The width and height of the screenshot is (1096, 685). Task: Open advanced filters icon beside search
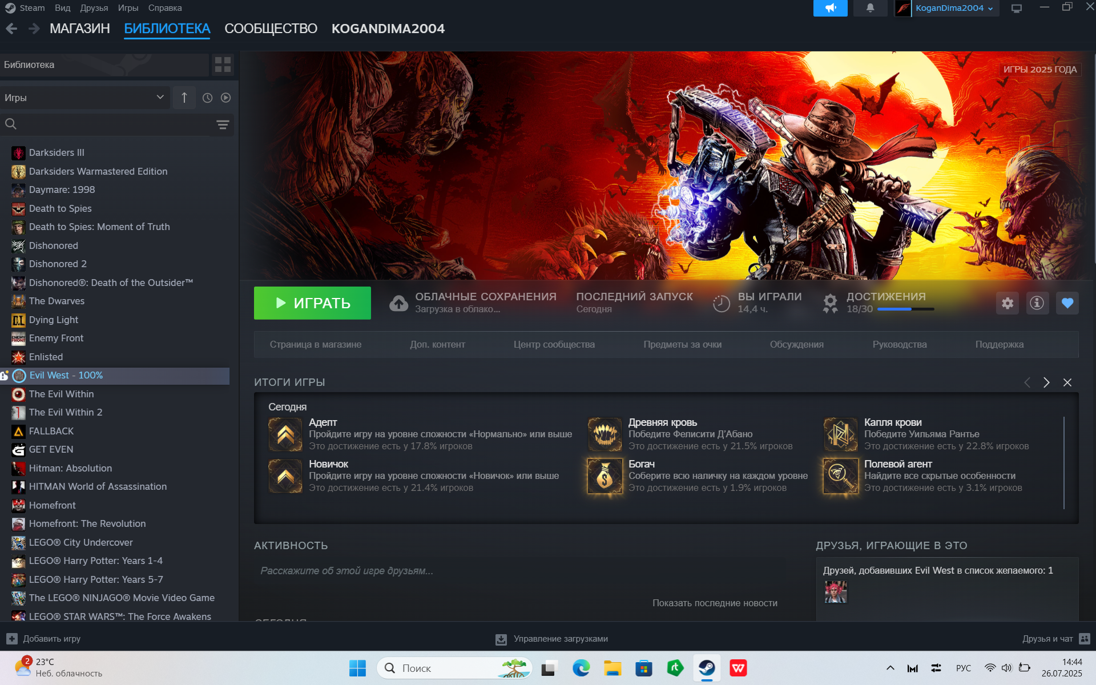point(223,124)
